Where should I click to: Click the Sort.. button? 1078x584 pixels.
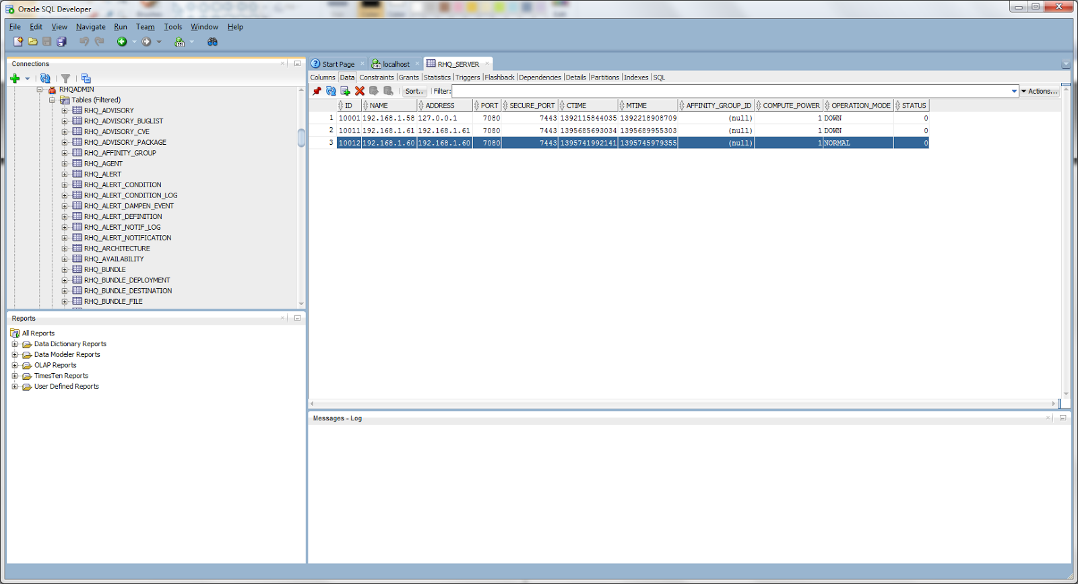coord(414,91)
